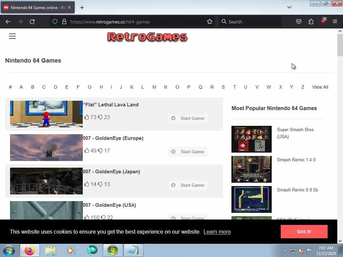
Task: Accept cookies with Got it! button
Action: point(304,232)
